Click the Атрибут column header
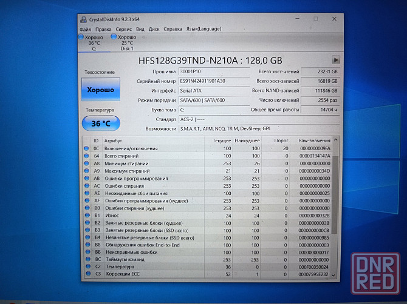407x304 pixels. coord(153,140)
